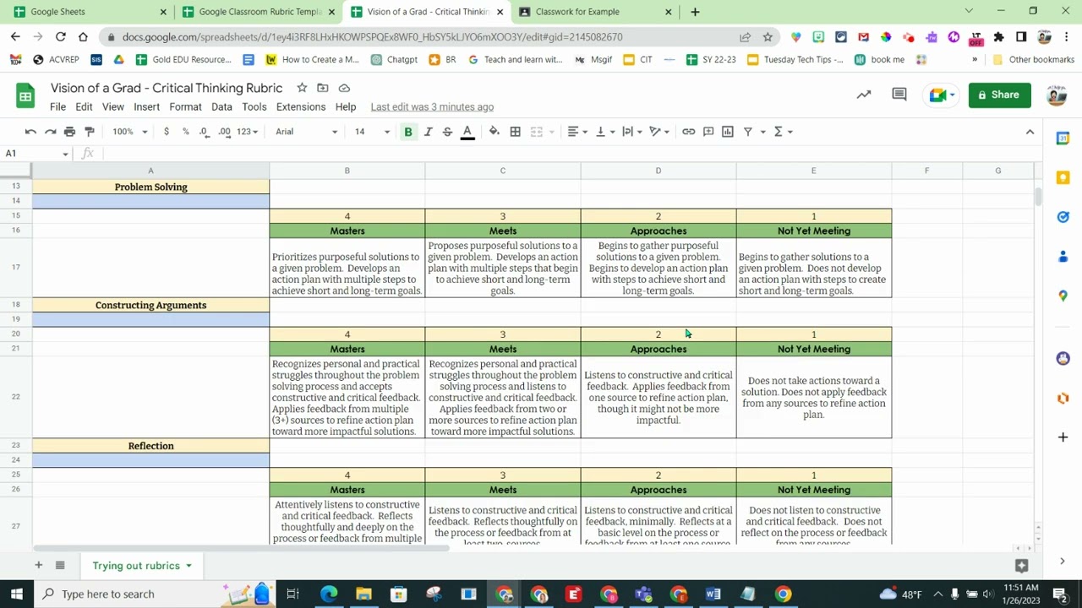Click the merge cells icon

(x=536, y=132)
